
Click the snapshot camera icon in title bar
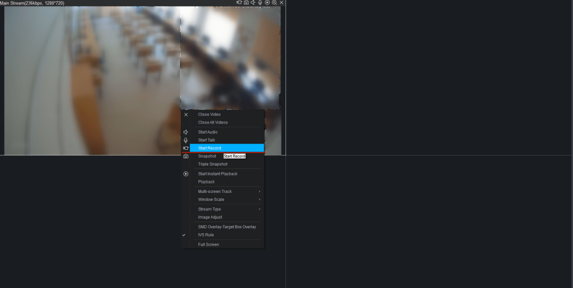[x=246, y=3]
